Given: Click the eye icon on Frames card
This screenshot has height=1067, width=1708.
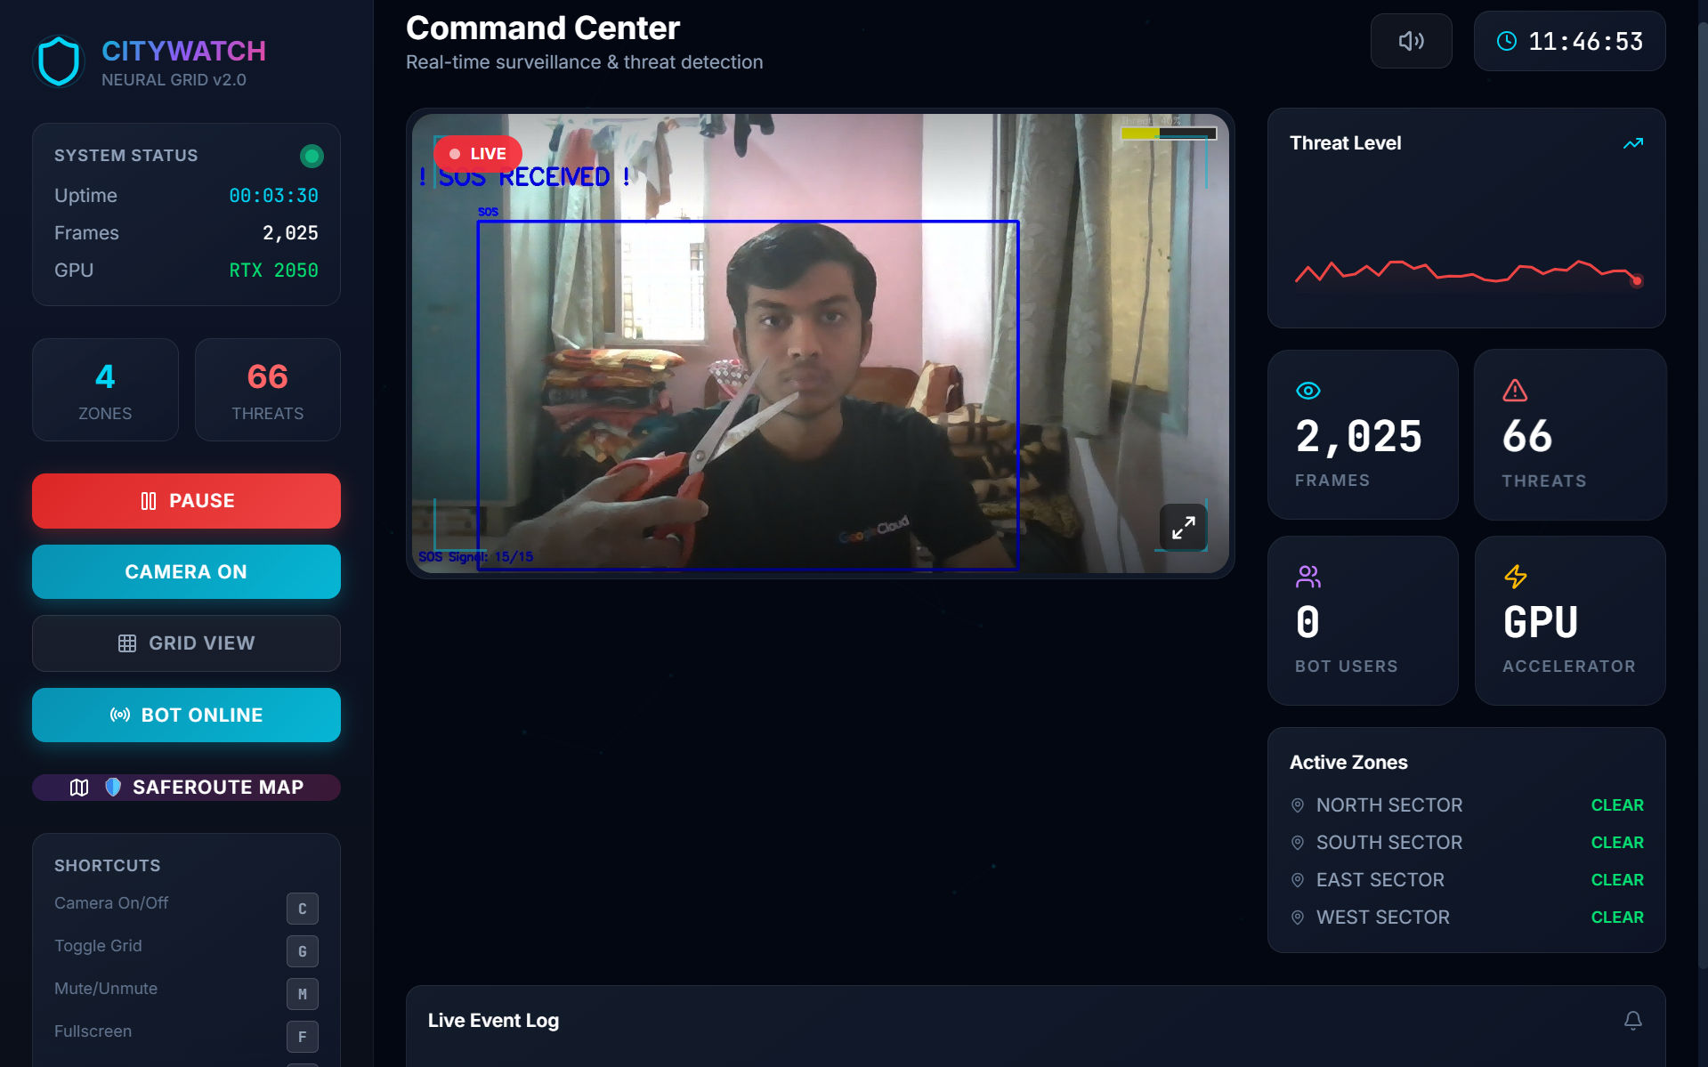Looking at the screenshot, I should (x=1307, y=391).
